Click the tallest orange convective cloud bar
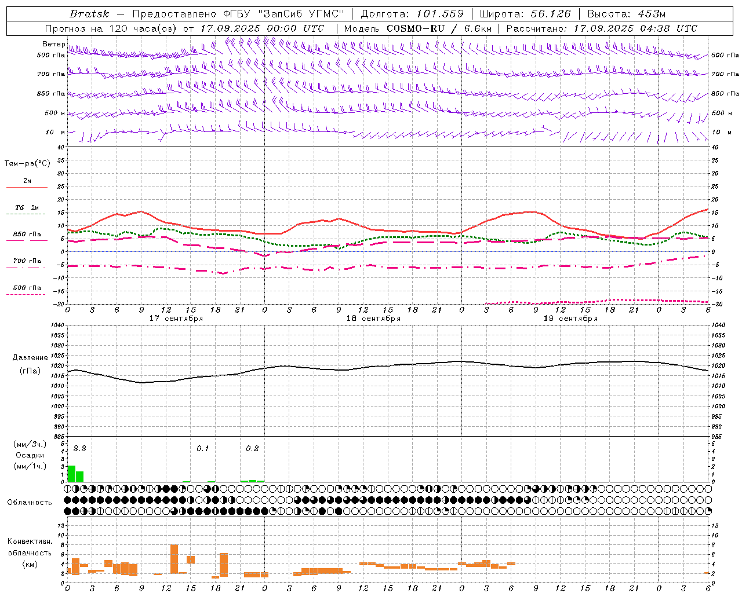This screenshot has width=742, height=593. click(174, 559)
